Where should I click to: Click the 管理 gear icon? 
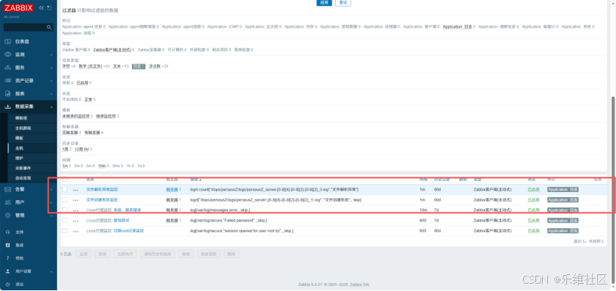click(7, 216)
